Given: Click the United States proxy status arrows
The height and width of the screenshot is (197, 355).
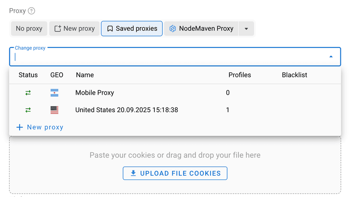Looking at the screenshot, I should pos(28,110).
